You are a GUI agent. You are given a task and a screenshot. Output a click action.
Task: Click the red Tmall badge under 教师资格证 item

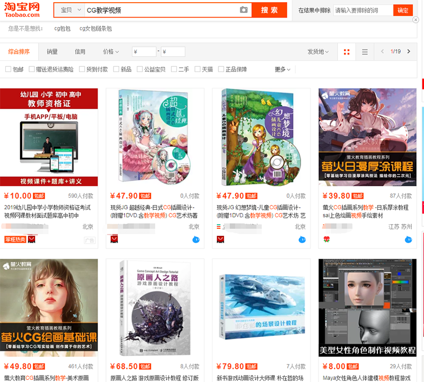click(32, 239)
